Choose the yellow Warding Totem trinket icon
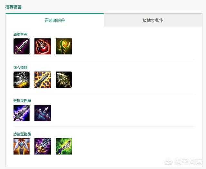This screenshot has width=206, height=169. [64, 46]
